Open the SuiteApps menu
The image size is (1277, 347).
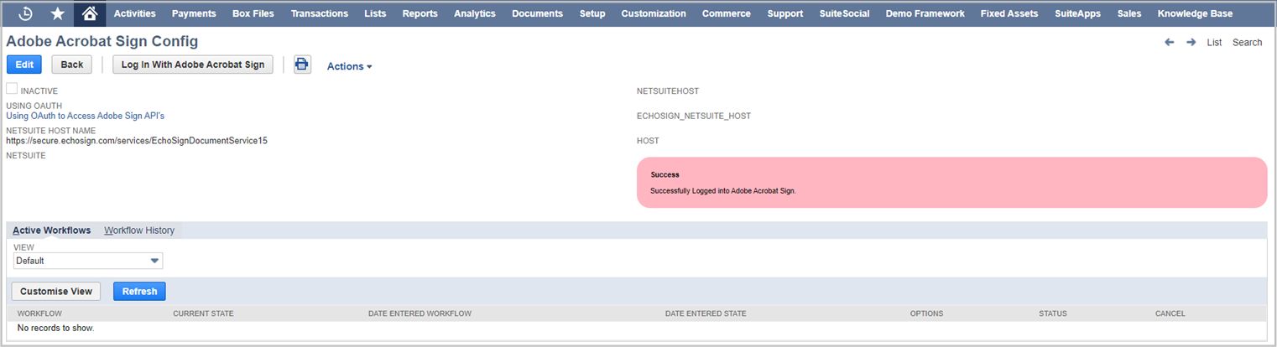pyautogui.click(x=1077, y=13)
